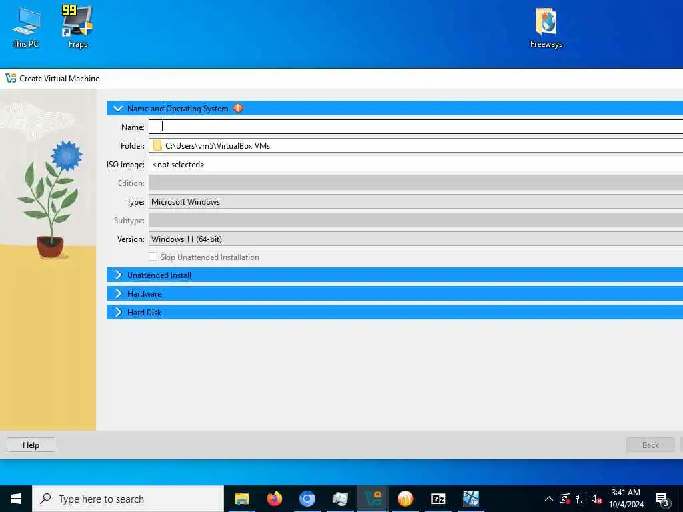
Task: Click the Help button
Action: [31, 445]
